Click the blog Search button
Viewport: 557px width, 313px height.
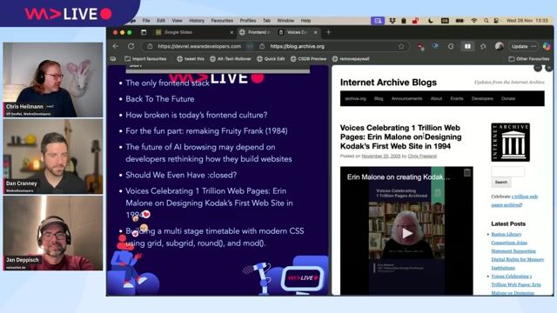[501, 182]
